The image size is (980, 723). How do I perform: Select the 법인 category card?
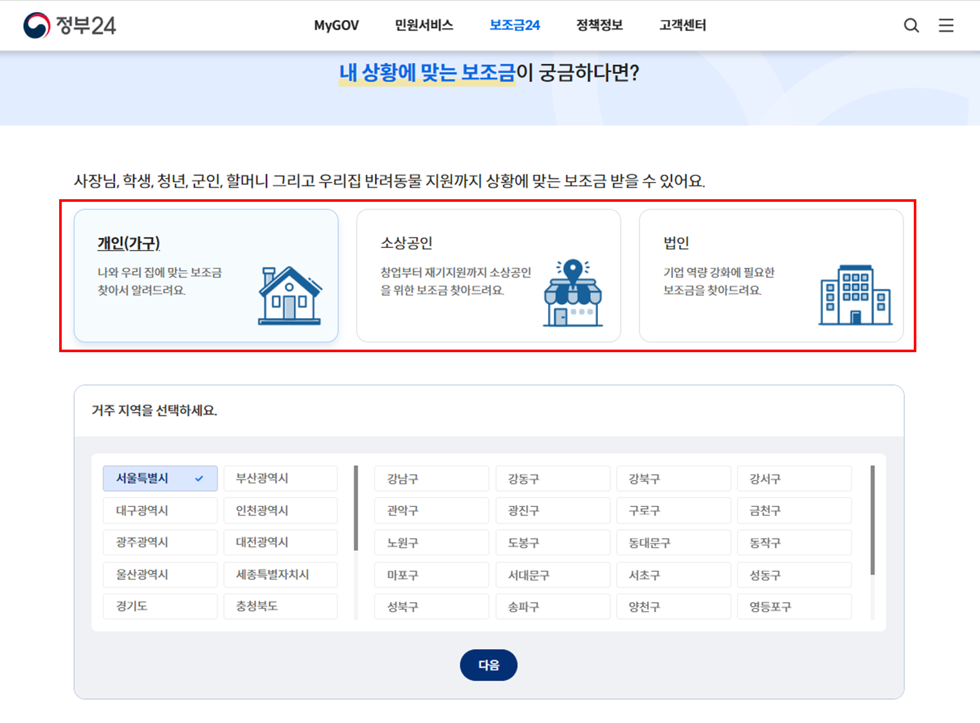pos(771,276)
